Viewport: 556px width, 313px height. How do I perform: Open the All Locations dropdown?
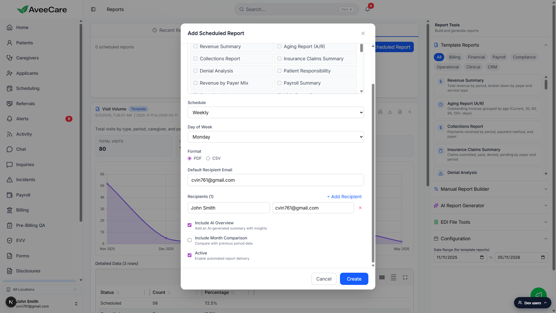pos(41,290)
